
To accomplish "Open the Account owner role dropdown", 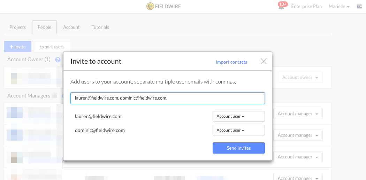I will pos(300,77).
